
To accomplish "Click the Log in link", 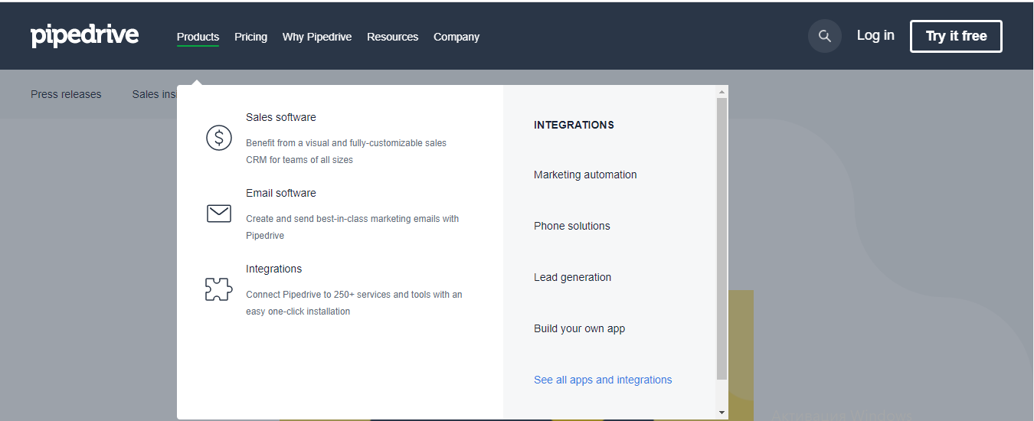I will pos(875,35).
